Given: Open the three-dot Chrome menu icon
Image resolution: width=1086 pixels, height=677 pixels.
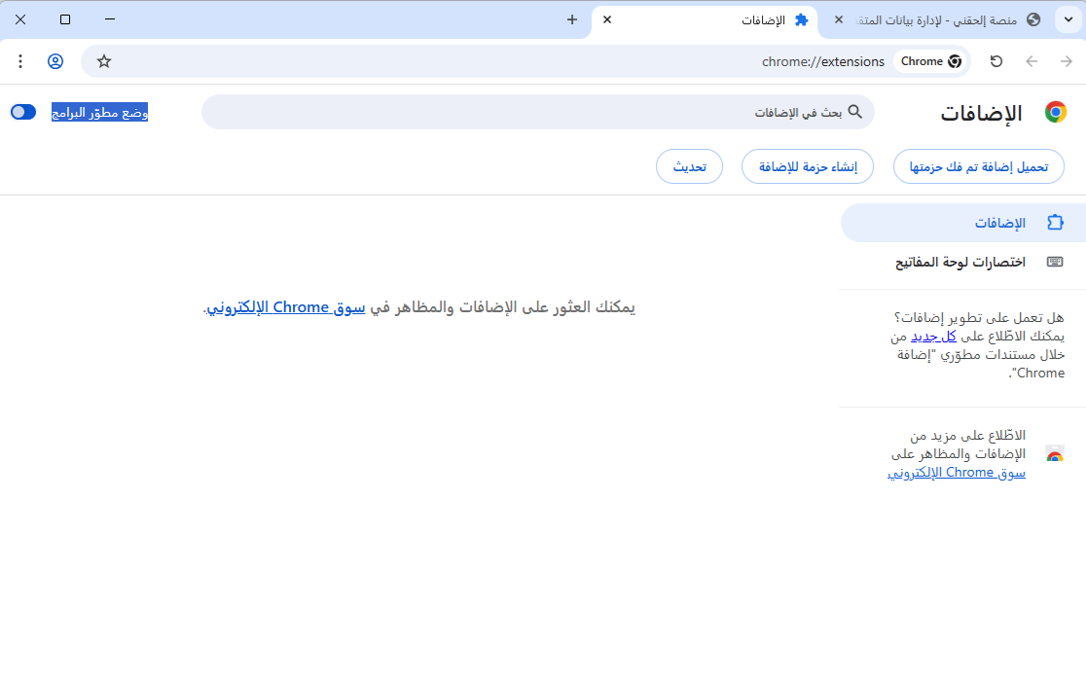Looking at the screenshot, I should (x=20, y=60).
